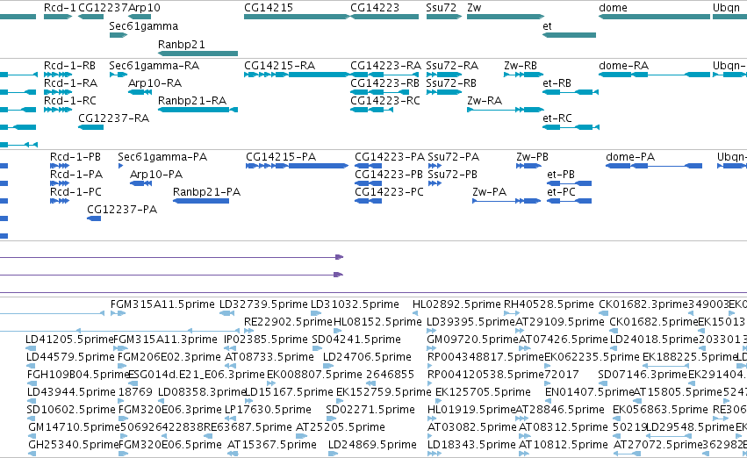
Task: Click the GH25340.5prime EST label
Action: [x=74, y=445]
